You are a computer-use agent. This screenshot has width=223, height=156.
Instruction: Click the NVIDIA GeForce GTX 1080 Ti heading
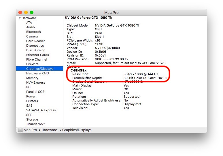click(88, 18)
